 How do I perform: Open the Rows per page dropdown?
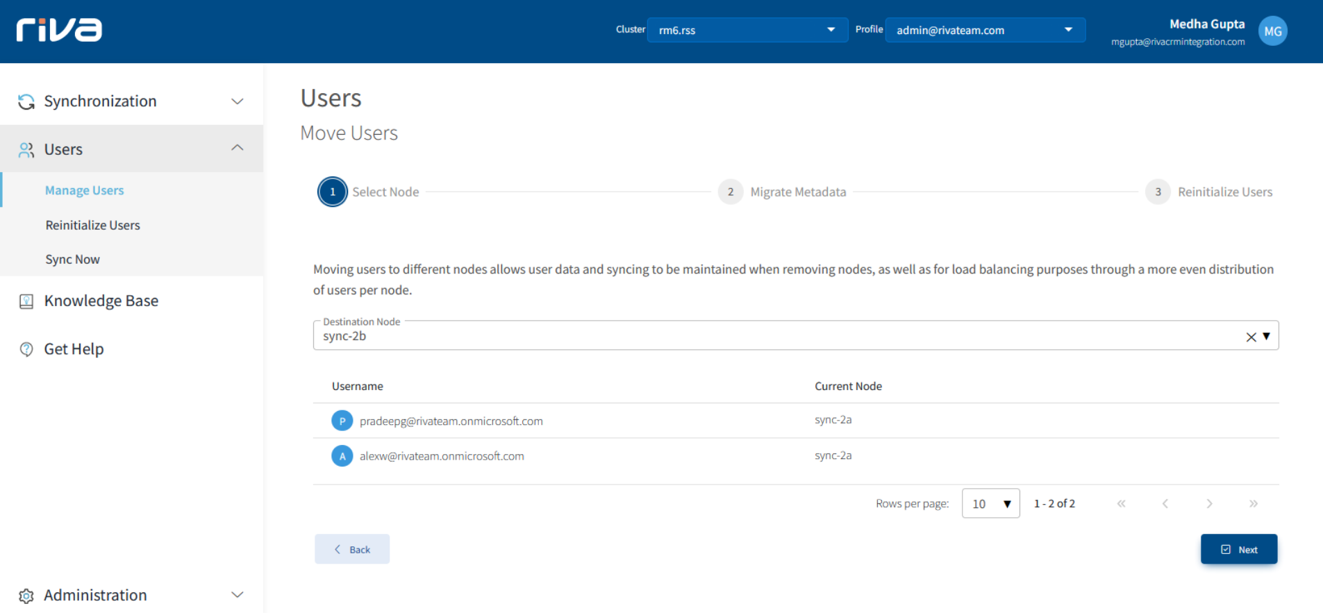pos(990,503)
